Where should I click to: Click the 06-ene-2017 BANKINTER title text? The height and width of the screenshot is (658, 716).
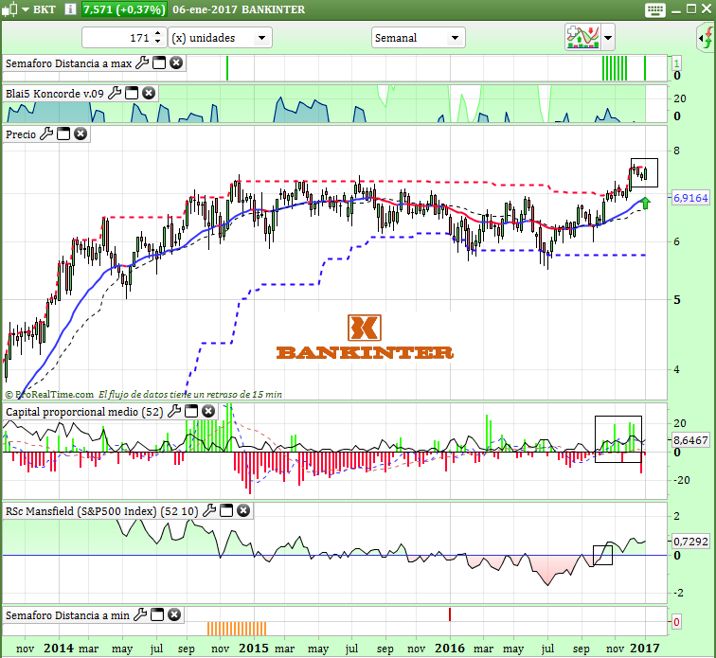tap(239, 9)
